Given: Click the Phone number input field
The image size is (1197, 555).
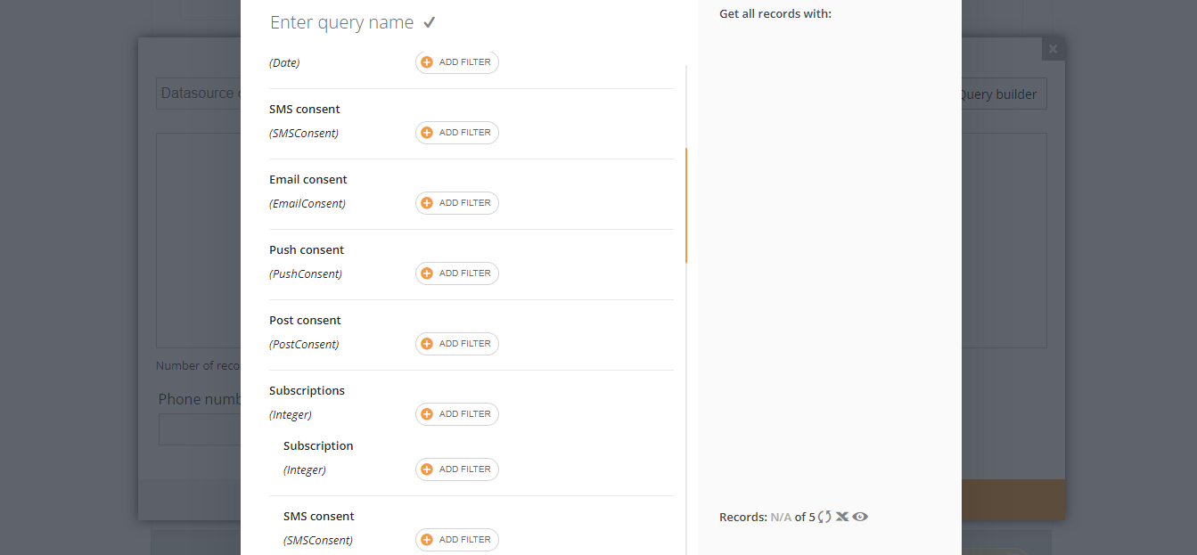Looking at the screenshot, I should pyautogui.click(x=200, y=429).
